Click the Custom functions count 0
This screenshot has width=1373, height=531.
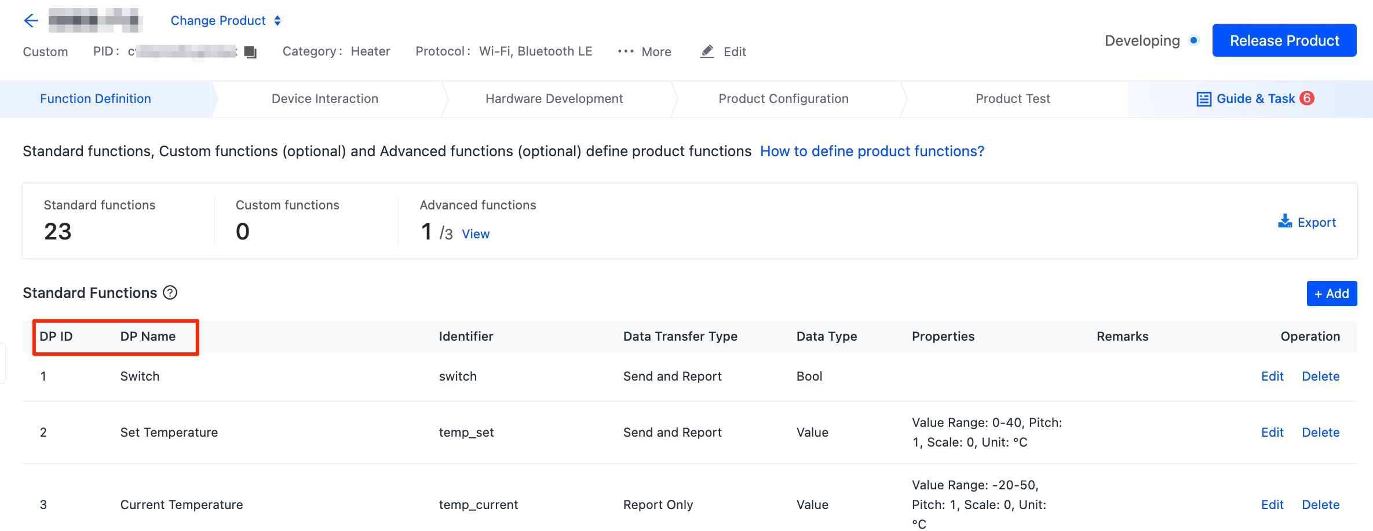point(243,231)
